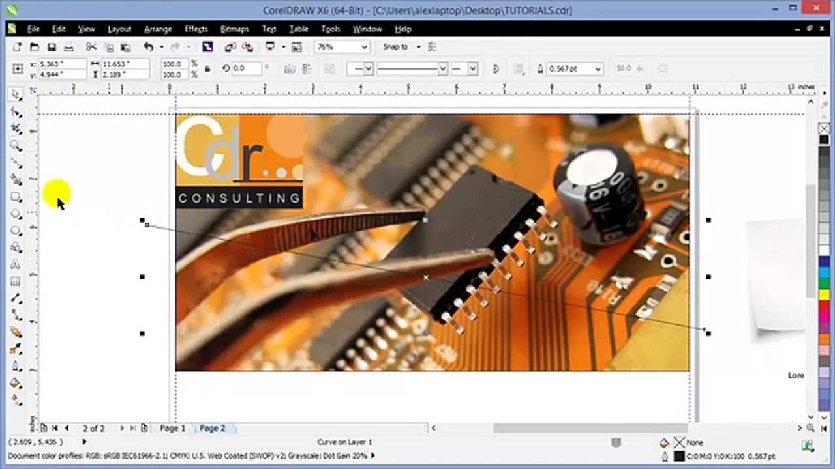Viewport: 835px width, 469px height.
Task: Expand the undo history dropdown arrow
Action: [x=160, y=47]
